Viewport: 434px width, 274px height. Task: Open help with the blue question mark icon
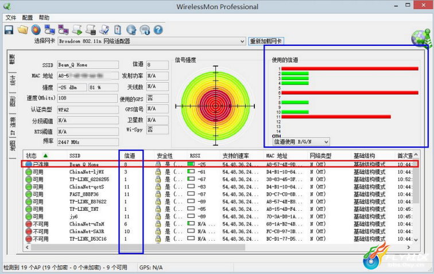pyautogui.click(x=158, y=30)
